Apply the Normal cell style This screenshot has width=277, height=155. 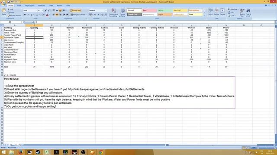134,10
